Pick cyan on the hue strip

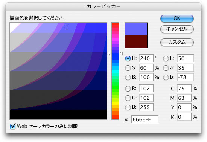coord(115,71)
